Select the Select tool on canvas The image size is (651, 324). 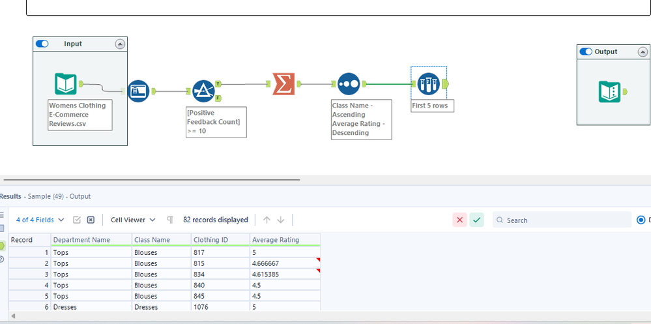(x=138, y=91)
